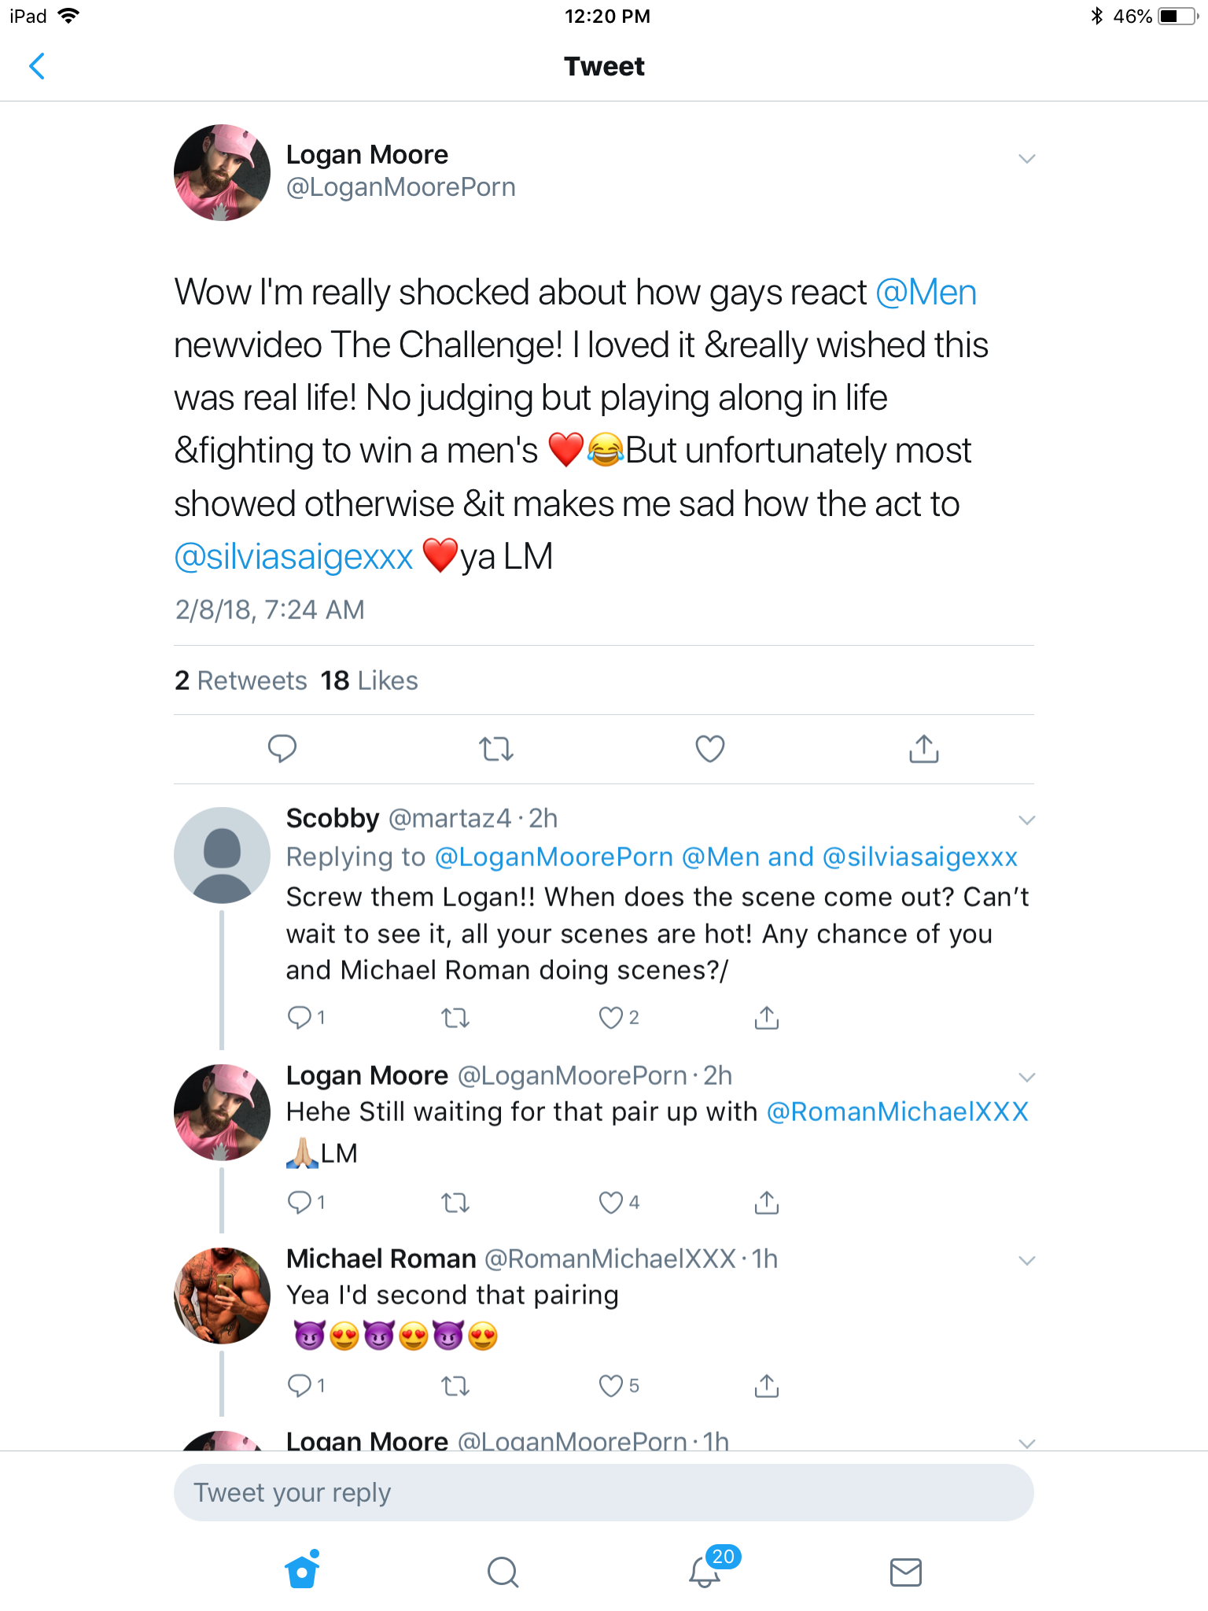This screenshot has height=1611, width=1208.
Task: Go to the Home tab
Action: click(302, 1572)
